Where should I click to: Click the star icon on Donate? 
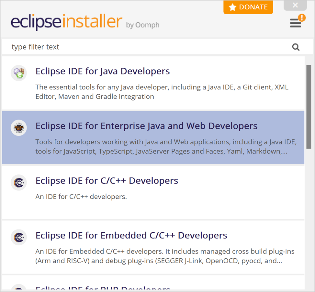(232, 7)
